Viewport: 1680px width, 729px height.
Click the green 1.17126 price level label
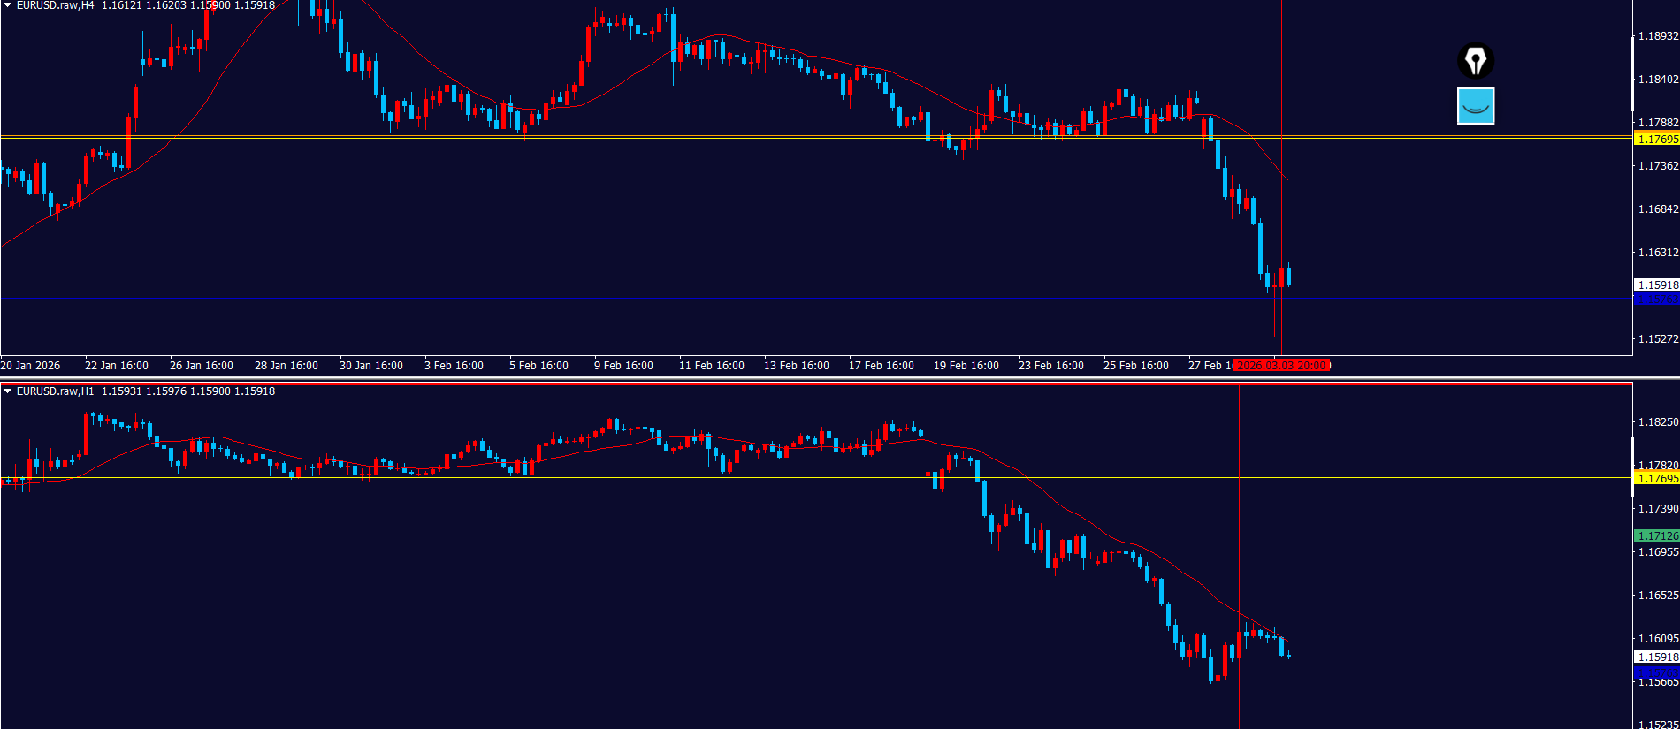[x=1656, y=535]
